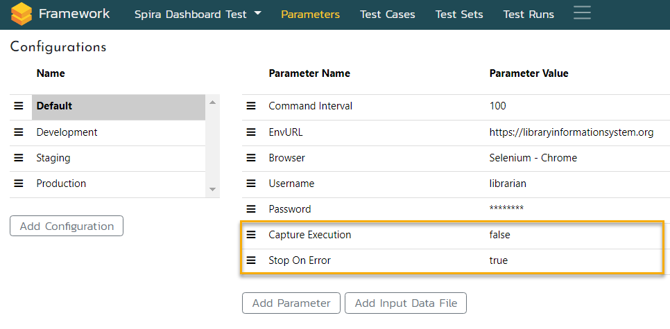Click the drag handle beside Staging configuration
Screen dimensions: 670x329
tap(19, 158)
